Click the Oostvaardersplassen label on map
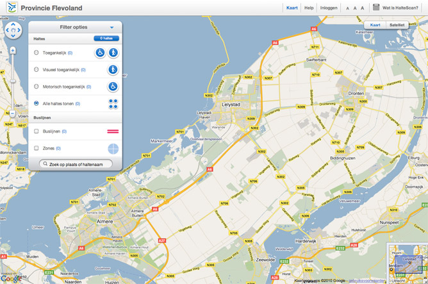This screenshot has height=284, width=428. (x=206, y=139)
